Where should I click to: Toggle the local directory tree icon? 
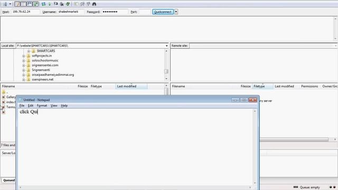[23, 4]
